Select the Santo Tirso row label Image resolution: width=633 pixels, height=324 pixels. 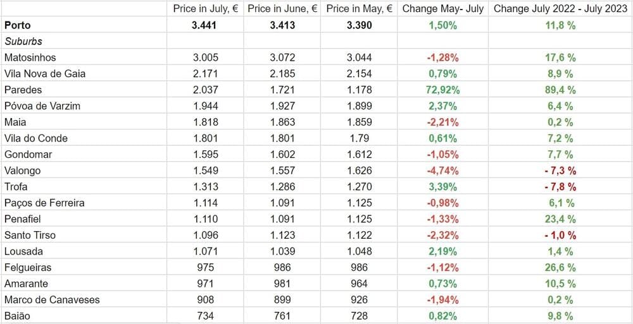(30, 236)
